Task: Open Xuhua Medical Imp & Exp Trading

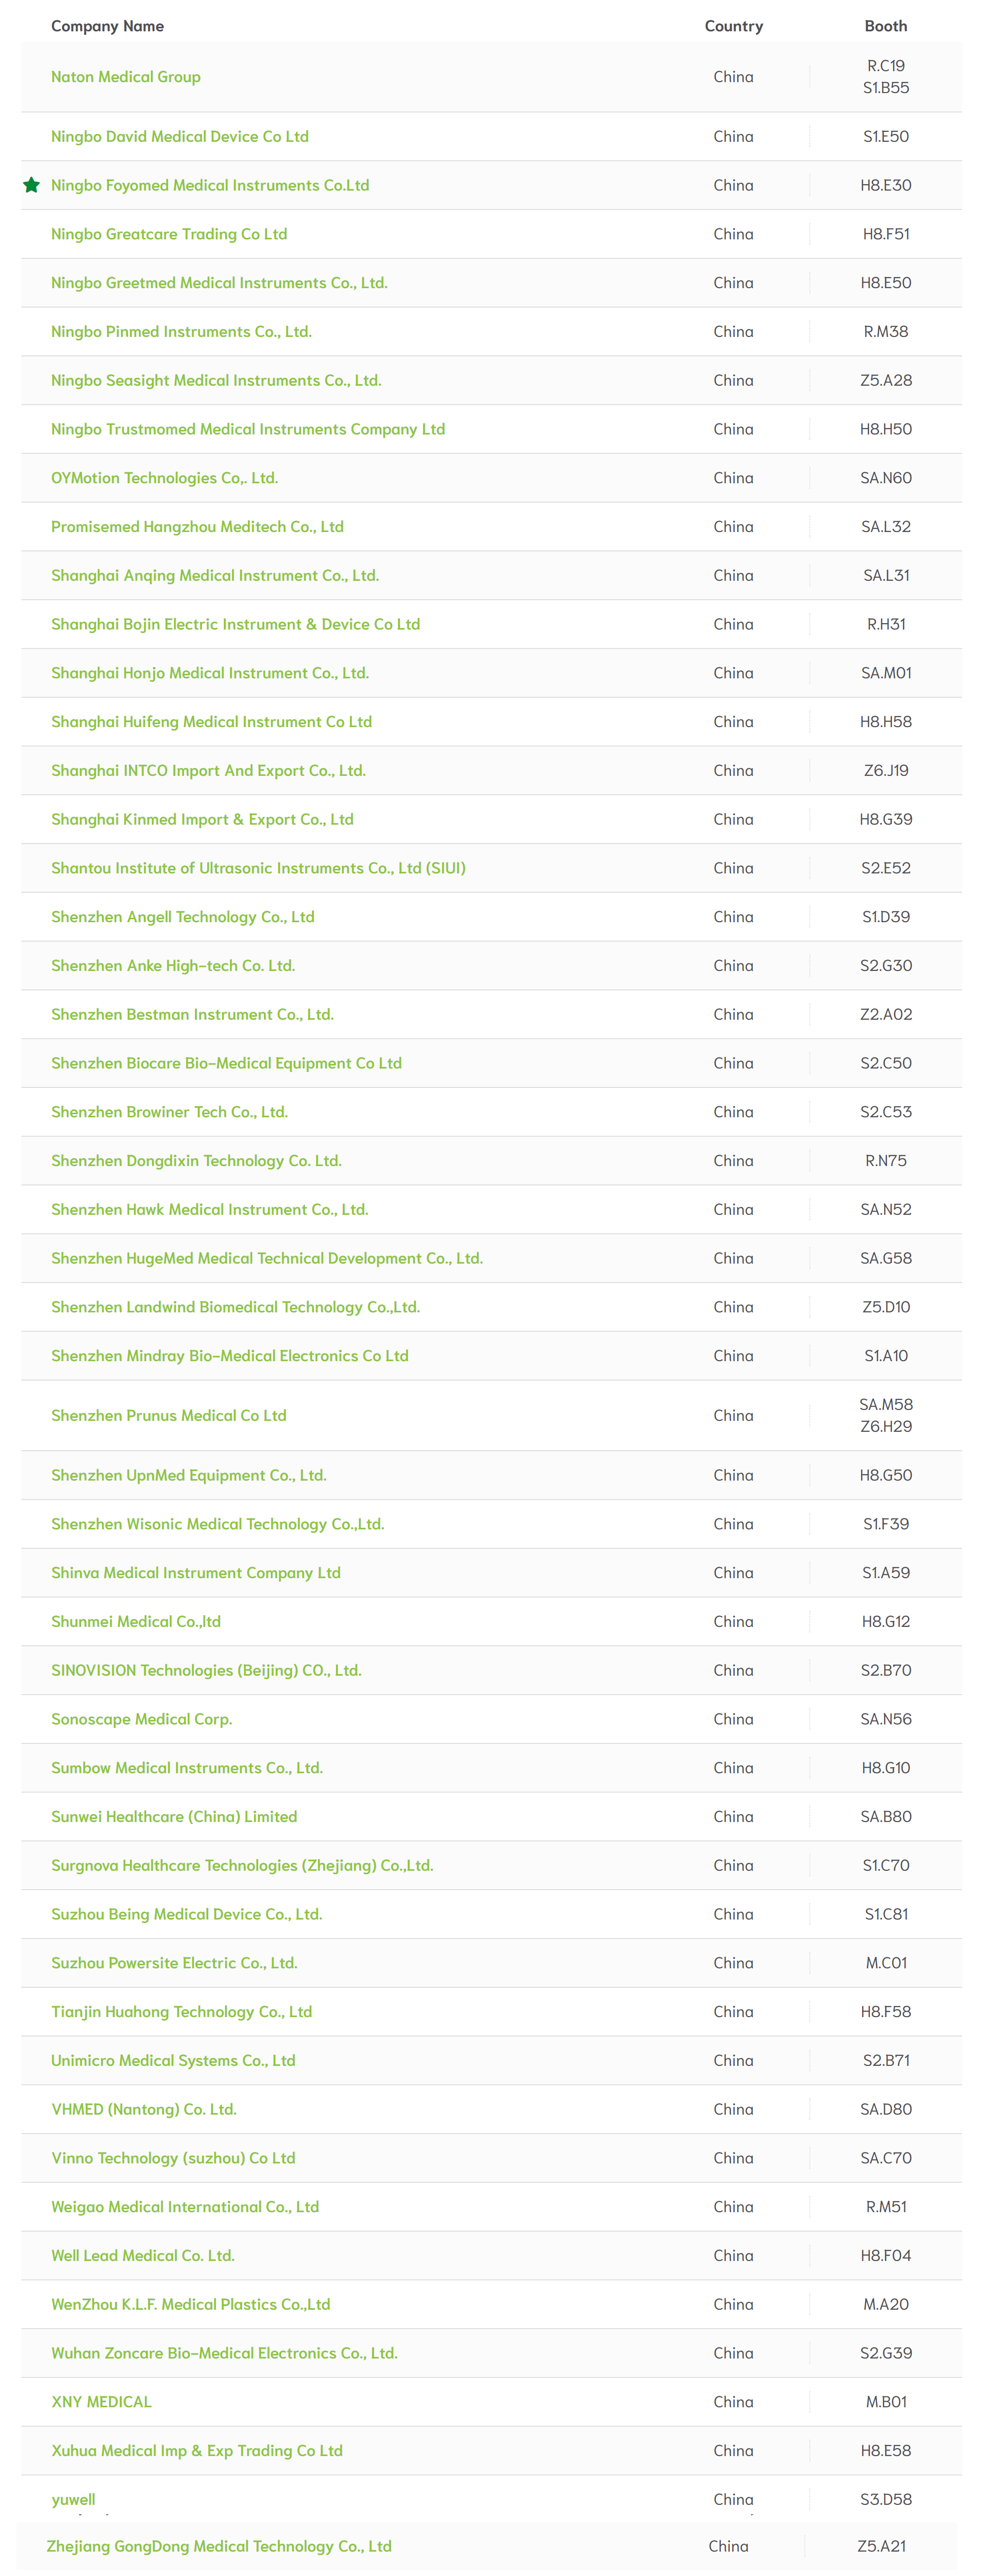Action: pyautogui.click(x=197, y=2452)
